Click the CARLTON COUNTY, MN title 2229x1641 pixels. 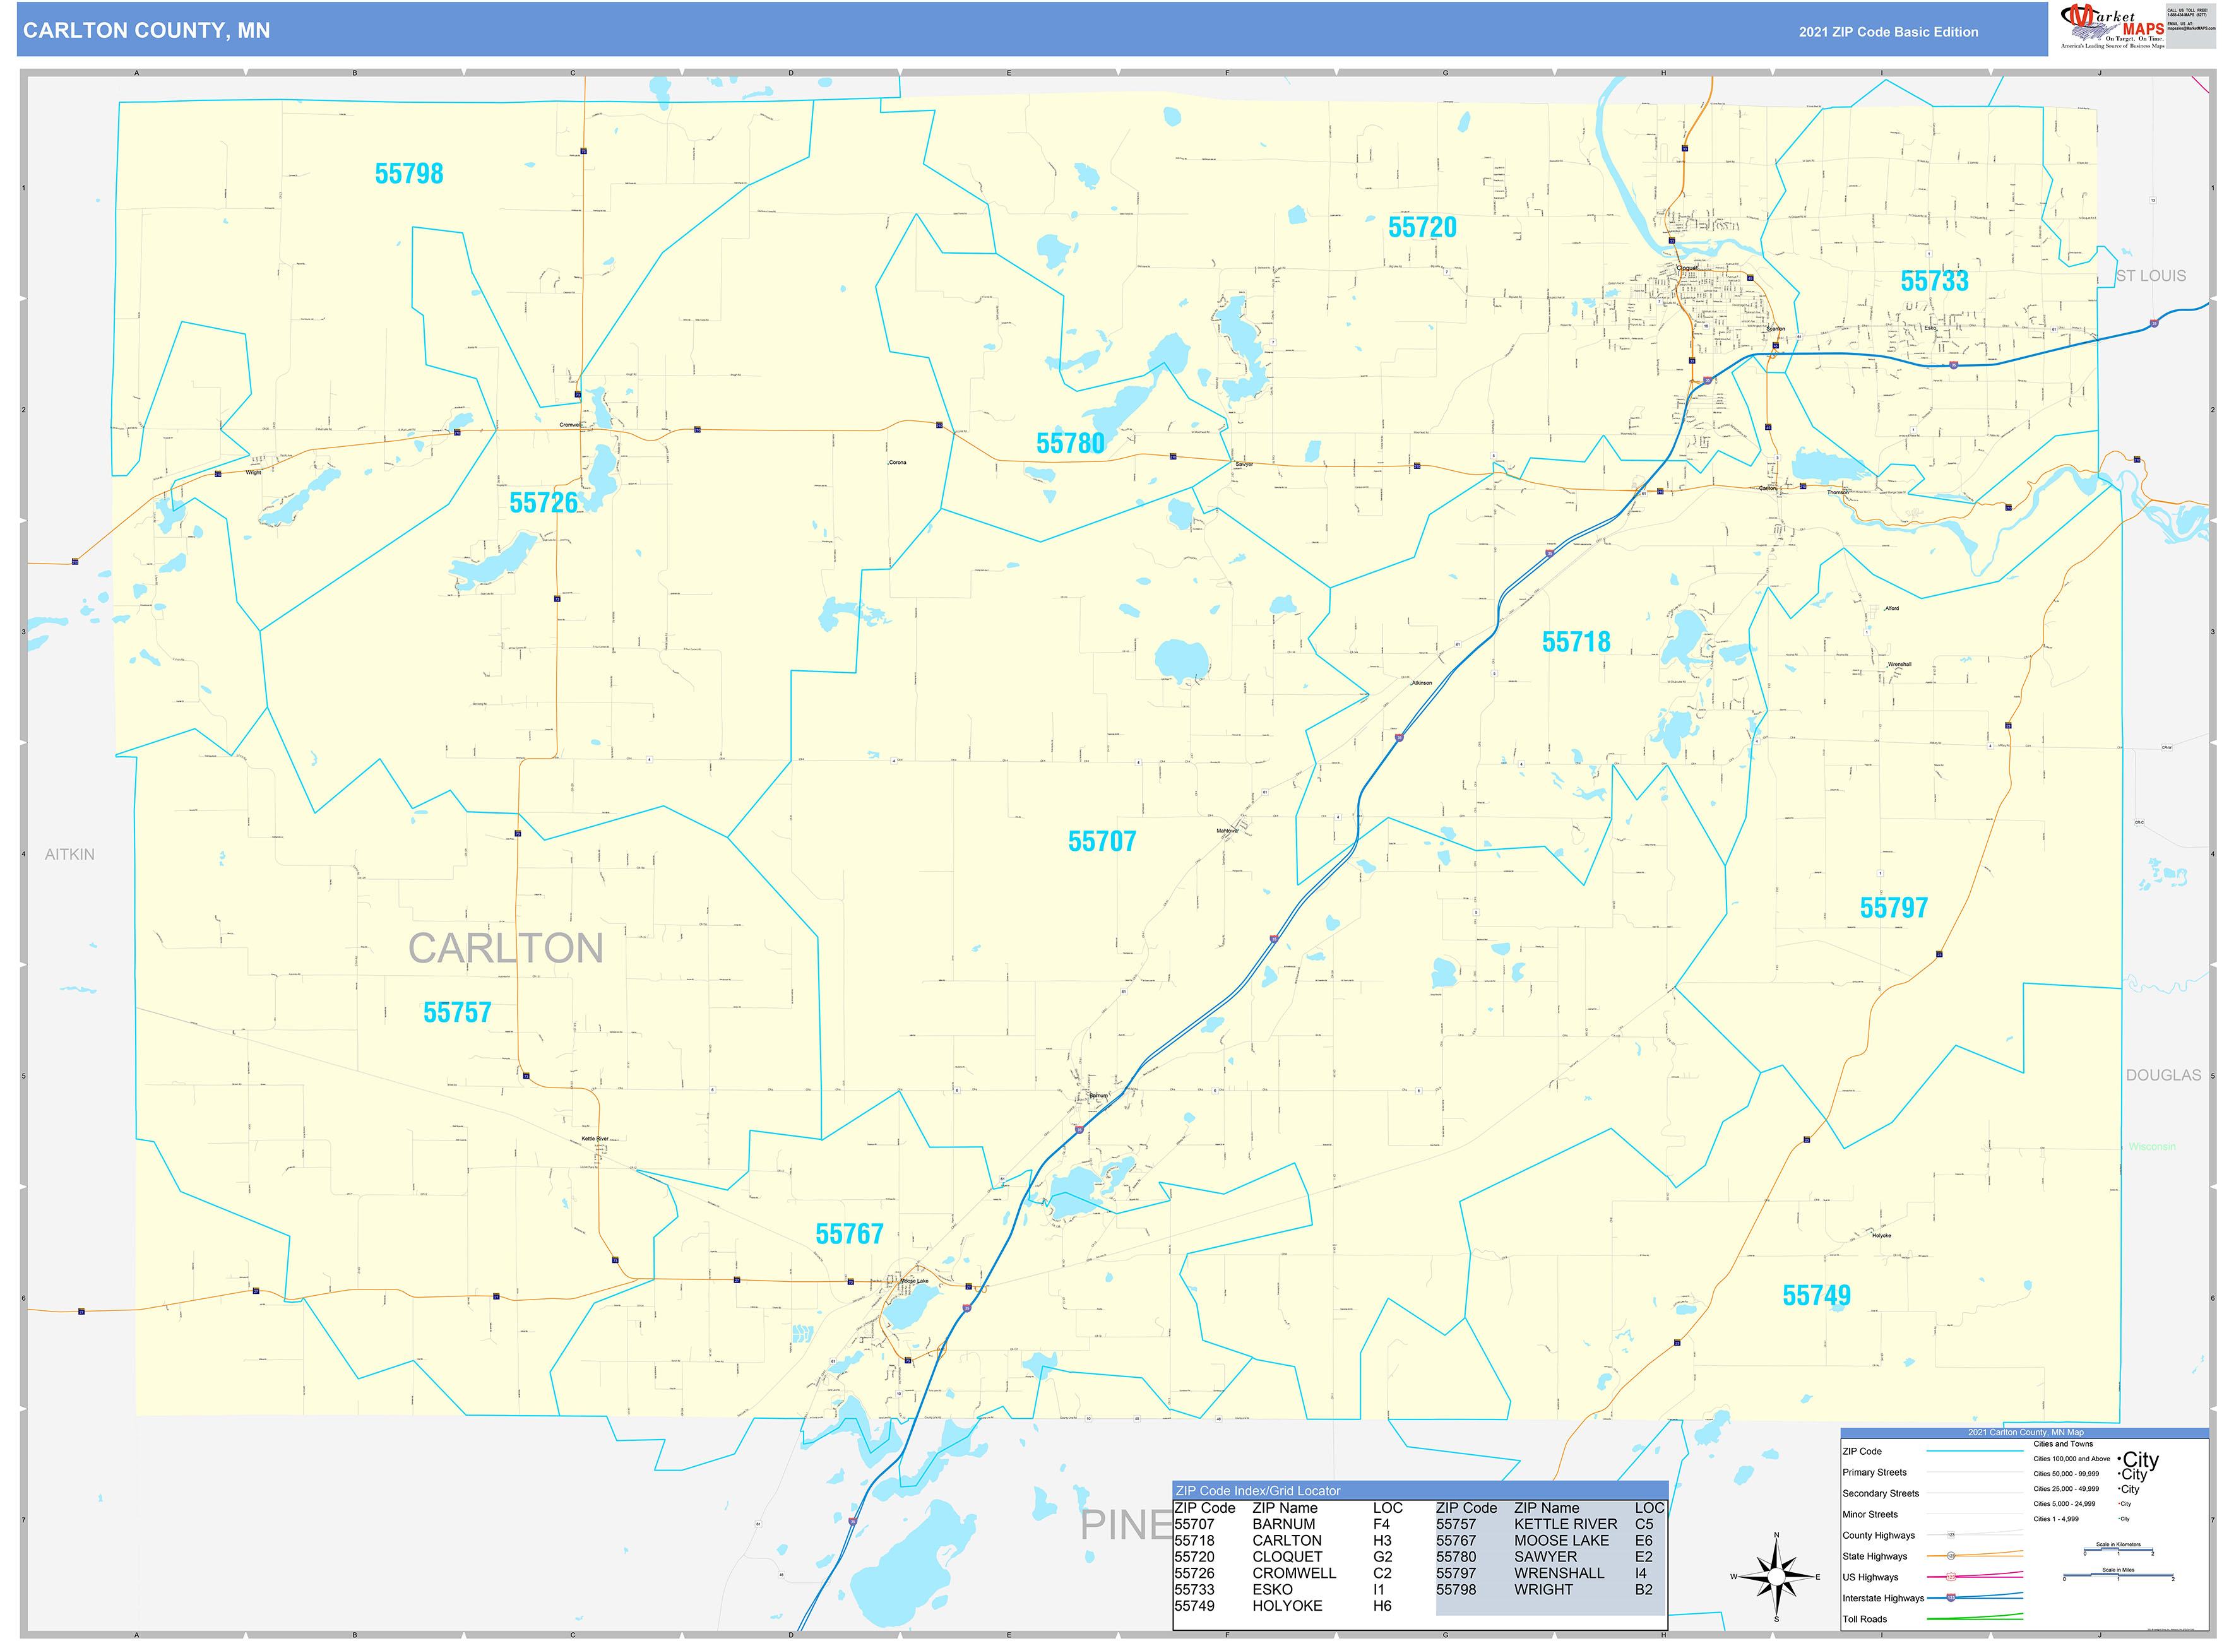(x=146, y=31)
